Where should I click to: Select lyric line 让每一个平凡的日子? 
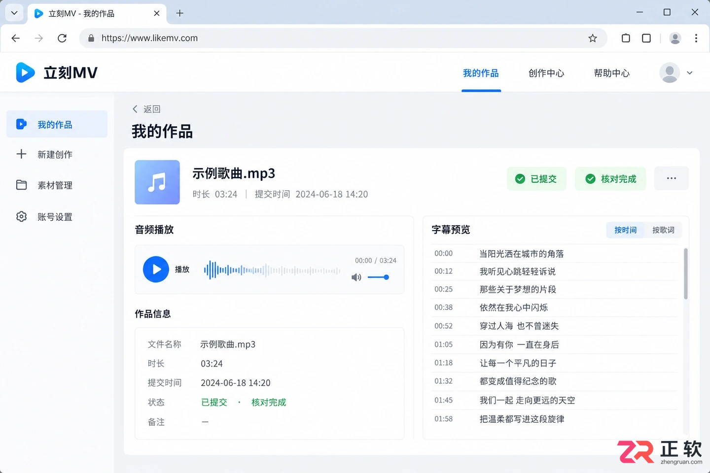pyautogui.click(x=518, y=363)
